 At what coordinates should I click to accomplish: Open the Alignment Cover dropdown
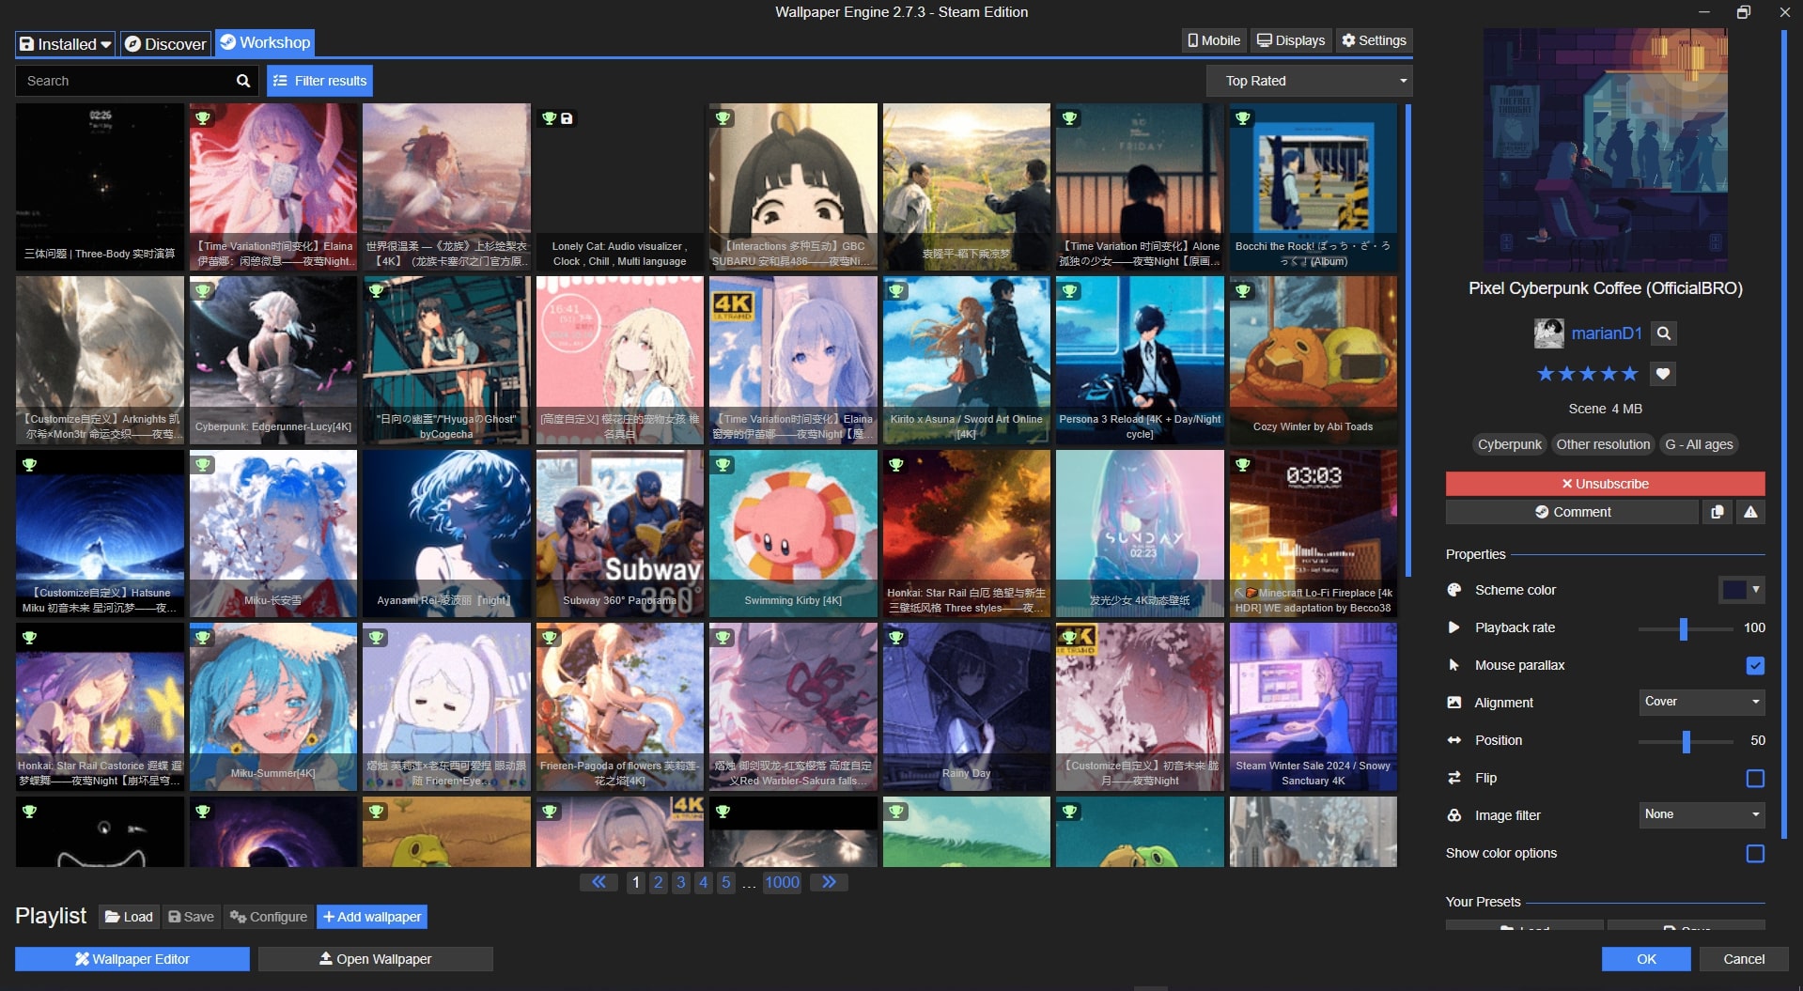1702,702
